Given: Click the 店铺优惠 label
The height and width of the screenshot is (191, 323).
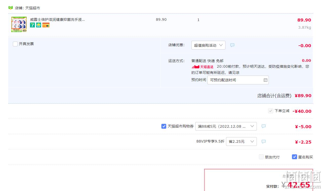Looking at the screenshot, I should pos(176,45).
